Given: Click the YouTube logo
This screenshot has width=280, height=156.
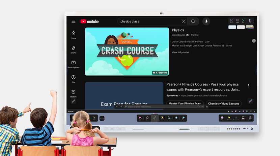Looking at the screenshot, I should point(89,22).
